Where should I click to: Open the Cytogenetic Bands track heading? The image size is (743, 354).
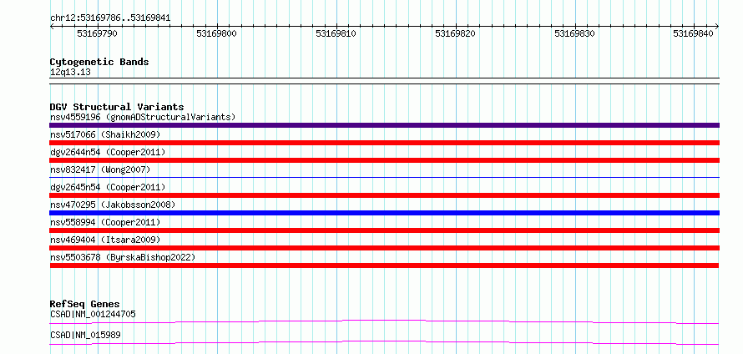pyautogui.click(x=99, y=62)
